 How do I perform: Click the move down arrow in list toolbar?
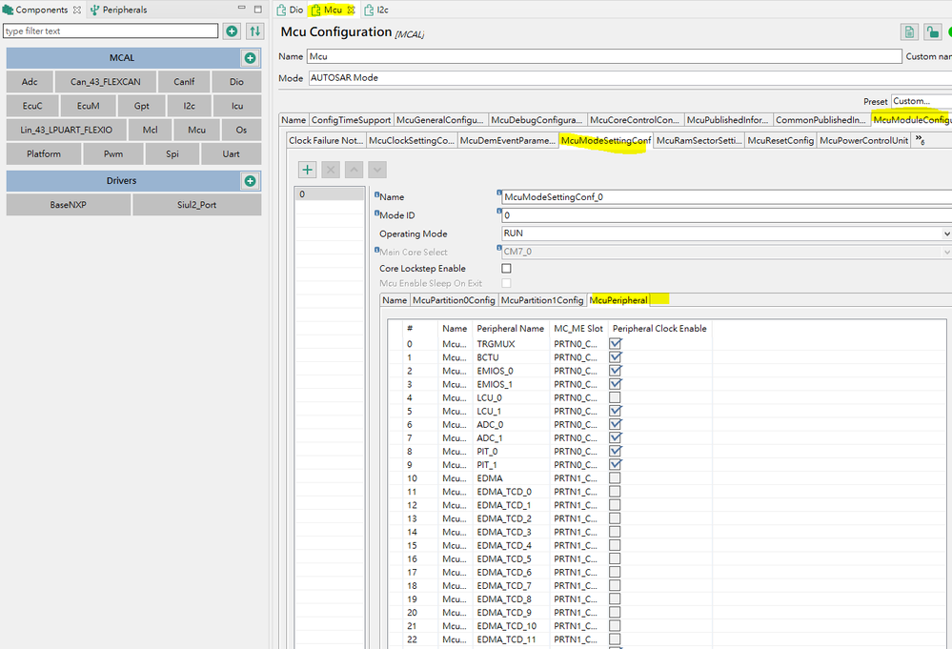[x=377, y=170]
